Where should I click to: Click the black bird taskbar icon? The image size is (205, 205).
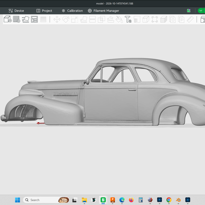coord(94,200)
